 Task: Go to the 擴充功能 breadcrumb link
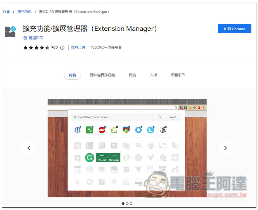[24, 12]
